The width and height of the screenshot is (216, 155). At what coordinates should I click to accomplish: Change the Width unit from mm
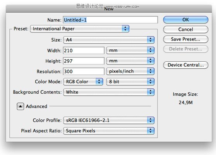[130, 51]
